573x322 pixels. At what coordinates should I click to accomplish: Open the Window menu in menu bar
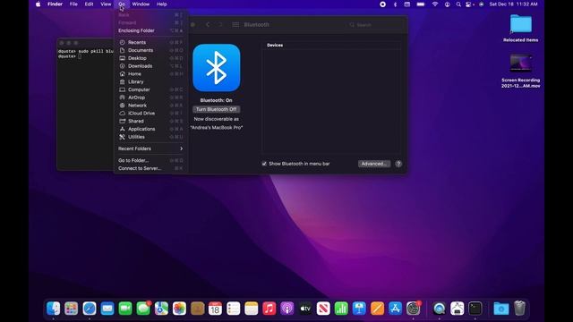point(141,4)
